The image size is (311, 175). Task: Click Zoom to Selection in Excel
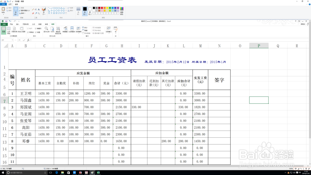coord(58,31)
